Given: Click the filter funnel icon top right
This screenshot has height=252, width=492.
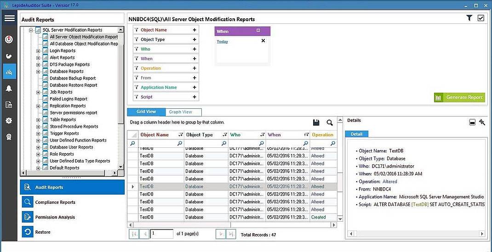Looking at the screenshot, I should click(469, 18).
